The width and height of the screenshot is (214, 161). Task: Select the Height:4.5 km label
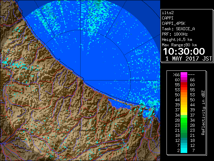tap(177, 40)
